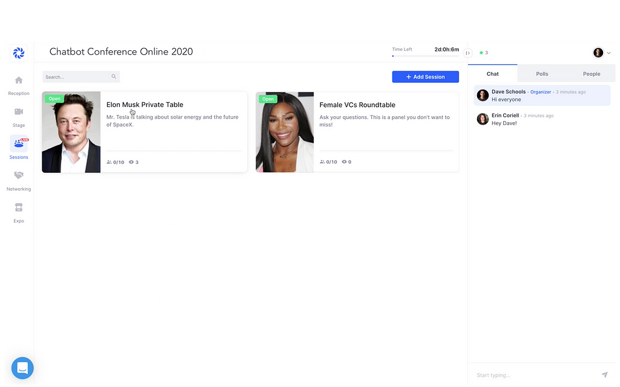Click the Add Session button
620x387 pixels.
[x=426, y=77]
